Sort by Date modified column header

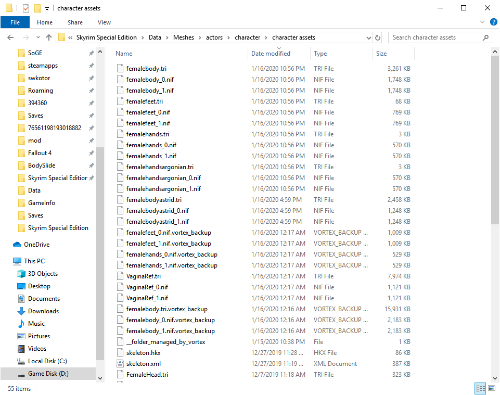coord(271,54)
